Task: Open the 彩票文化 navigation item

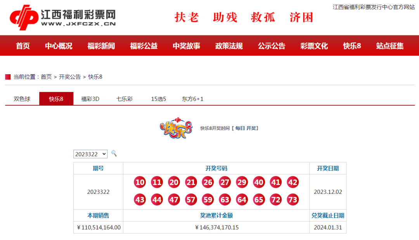Action: [314, 46]
